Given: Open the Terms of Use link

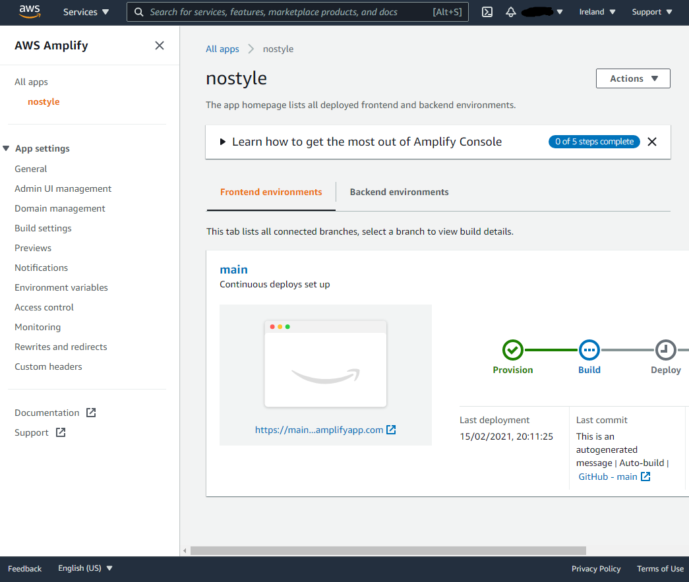Looking at the screenshot, I should coord(661,569).
